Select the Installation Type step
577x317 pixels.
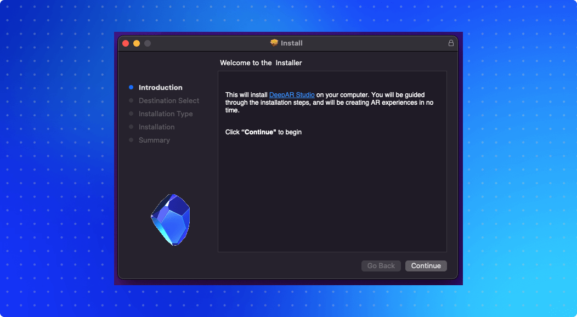(166, 114)
